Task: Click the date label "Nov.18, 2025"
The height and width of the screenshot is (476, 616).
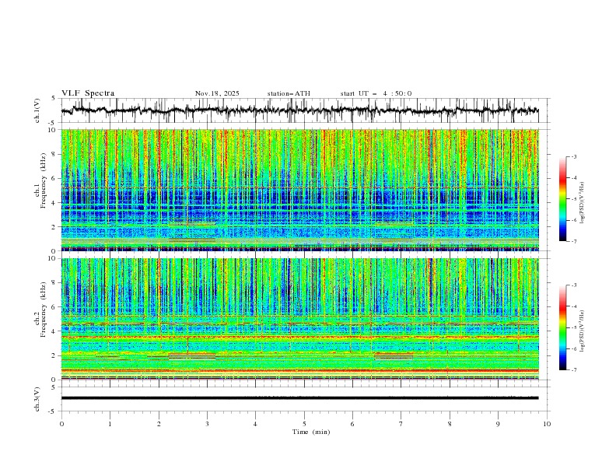Action: (217, 93)
